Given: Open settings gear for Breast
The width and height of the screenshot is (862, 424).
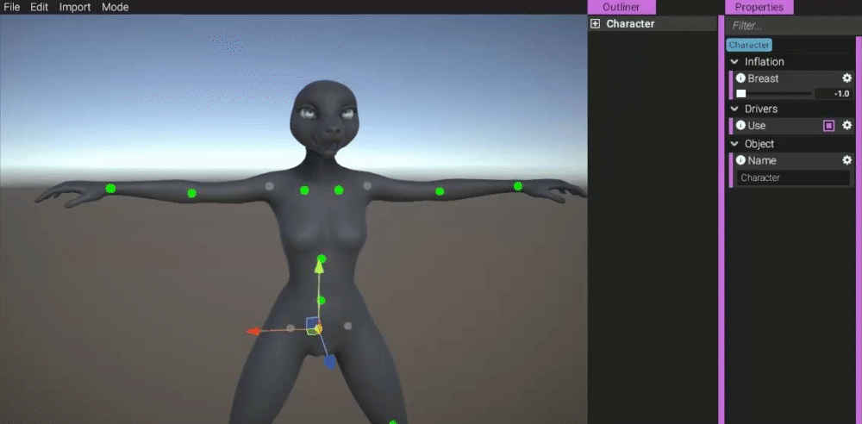Looking at the screenshot, I should 847,78.
